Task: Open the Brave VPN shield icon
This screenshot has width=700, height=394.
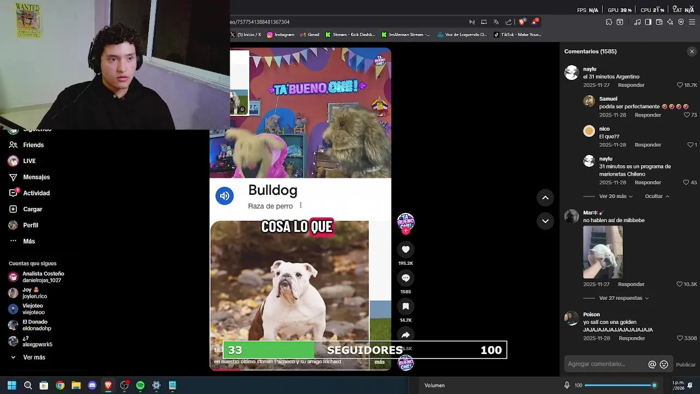Action: [x=681, y=22]
